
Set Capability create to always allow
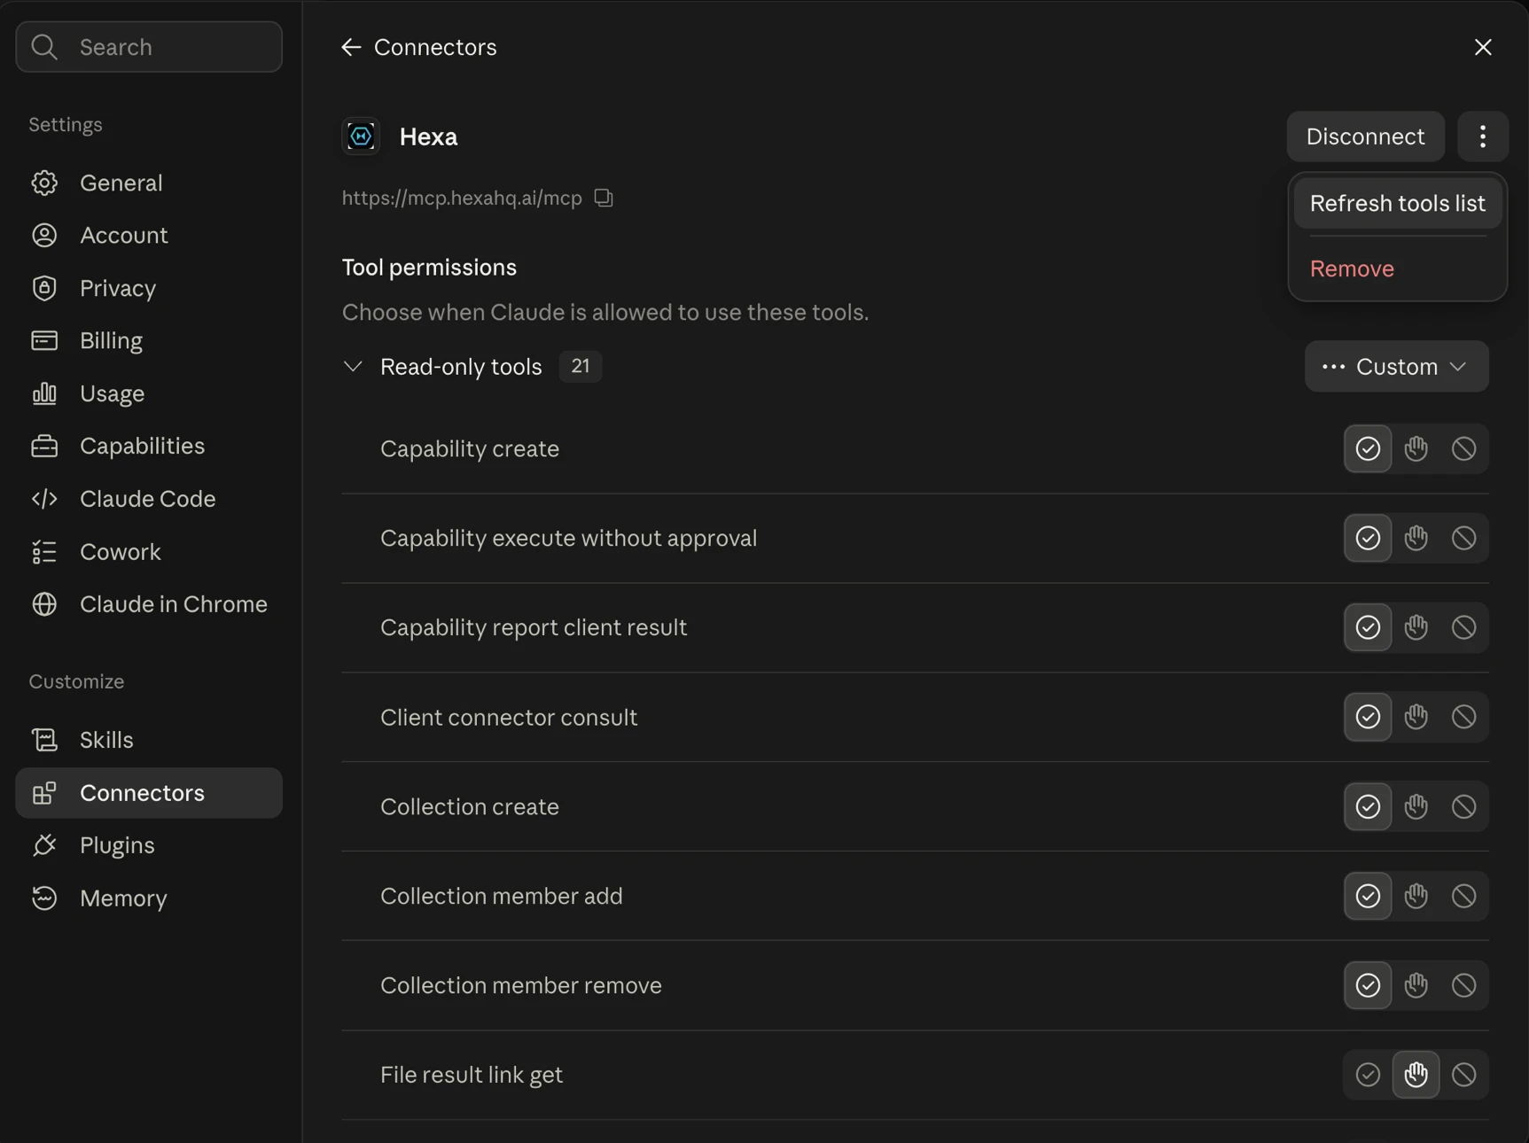point(1368,448)
